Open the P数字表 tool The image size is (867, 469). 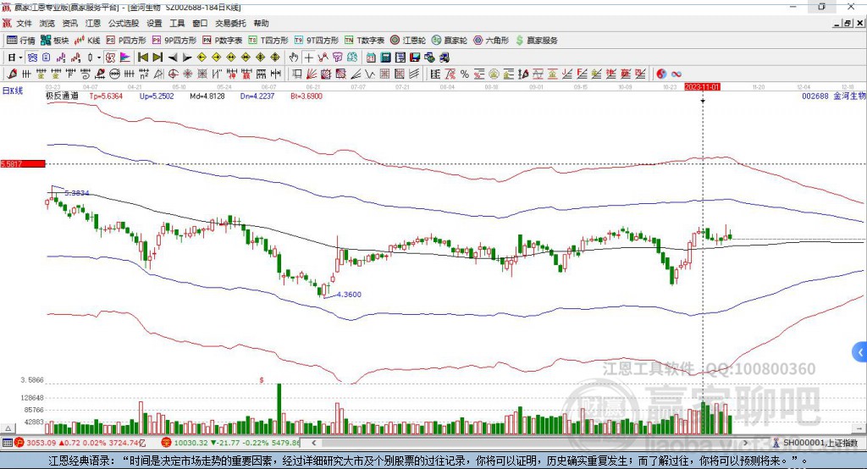[x=223, y=41]
